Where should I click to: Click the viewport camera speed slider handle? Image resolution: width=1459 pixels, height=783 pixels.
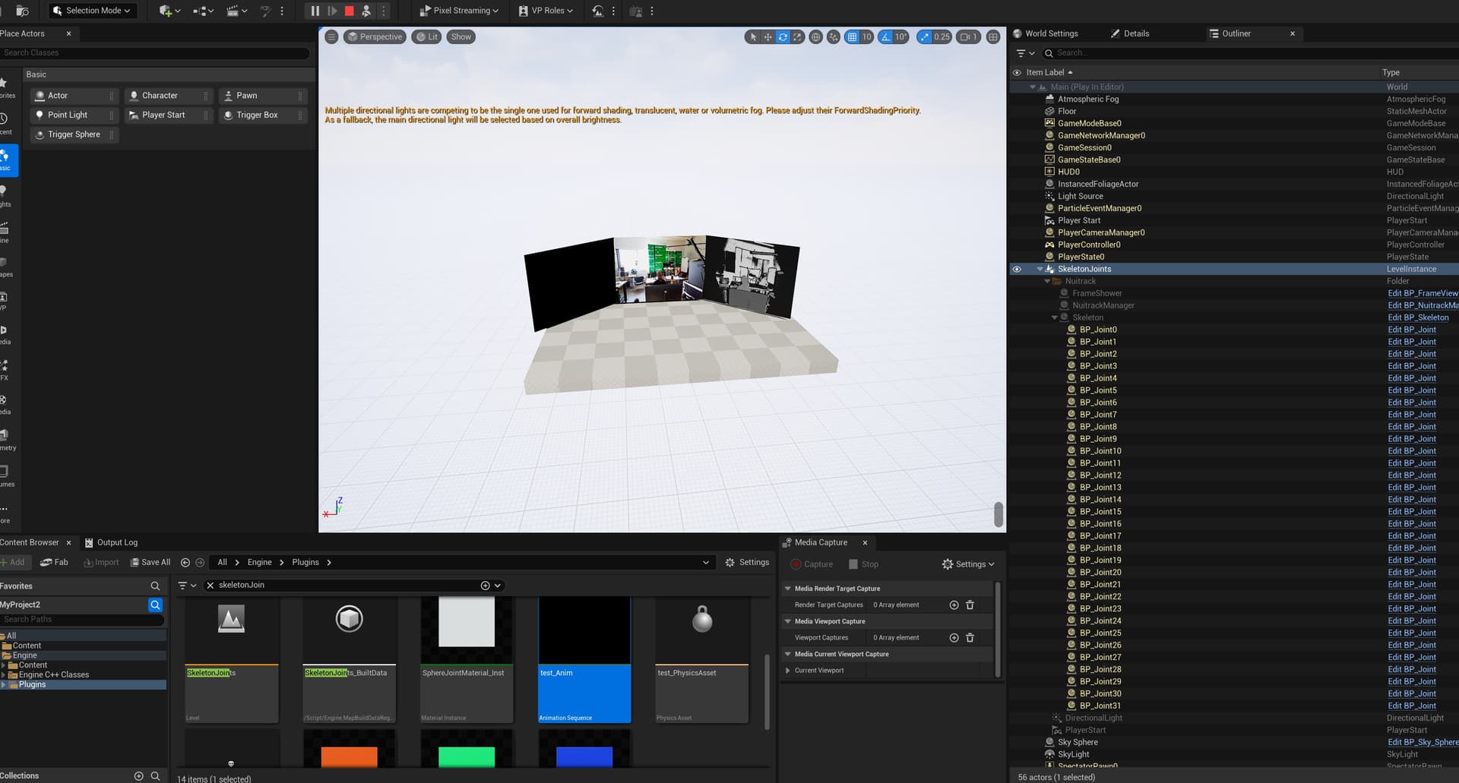tap(998, 514)
